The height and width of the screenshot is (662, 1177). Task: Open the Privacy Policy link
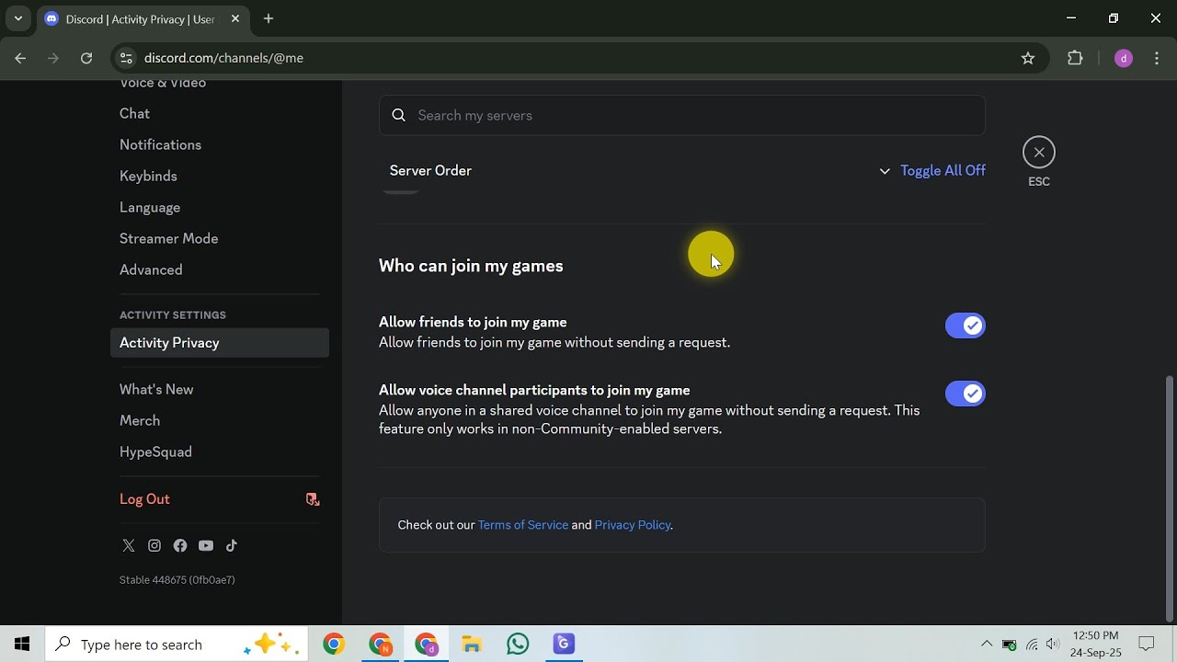click(x=633, y=525)
